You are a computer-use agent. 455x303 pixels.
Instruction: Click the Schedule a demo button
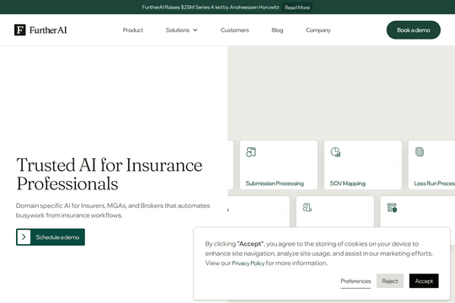[x=51, y=237]
